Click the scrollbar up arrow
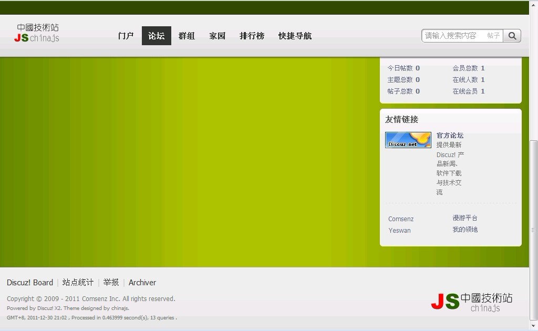Image resolution: width=538 pixels, height=331 pixels. click(534, 5)
